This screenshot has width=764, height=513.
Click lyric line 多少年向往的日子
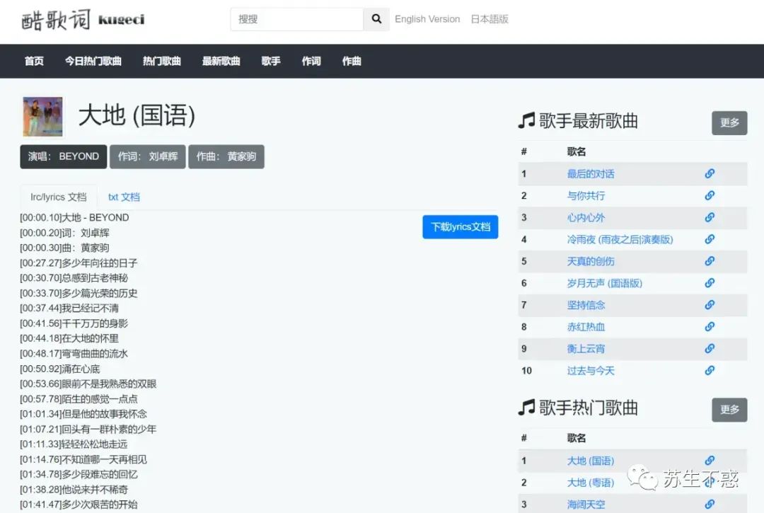tap(79, 263)
